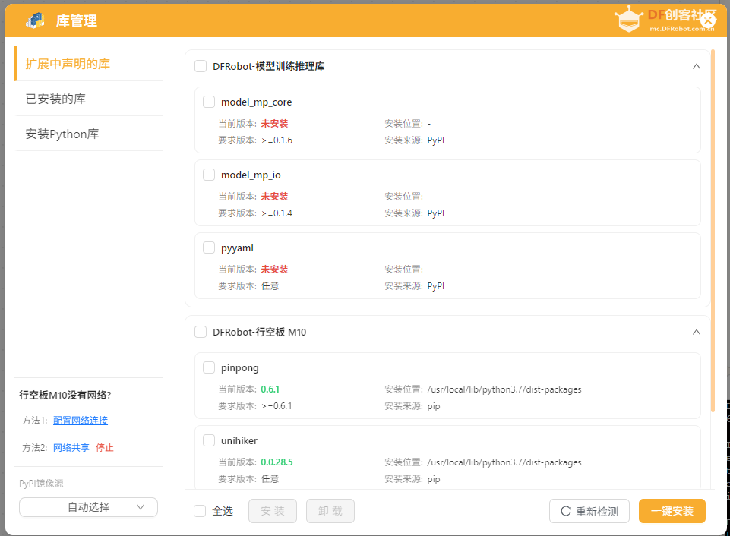The height and width of the screenshot is (536, 730).
Task: Click the 一键安装 button
Action: click(x=672, y=511)
